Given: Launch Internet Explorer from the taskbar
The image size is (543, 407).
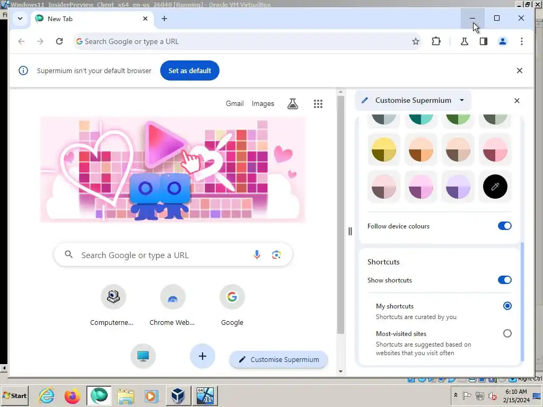Looking at the screenshot, I should coord(47,395).
